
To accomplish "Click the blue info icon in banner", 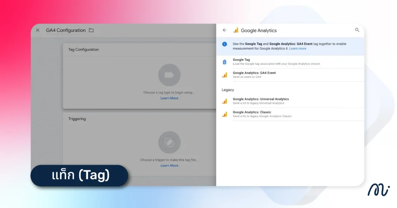I will 224,44.
